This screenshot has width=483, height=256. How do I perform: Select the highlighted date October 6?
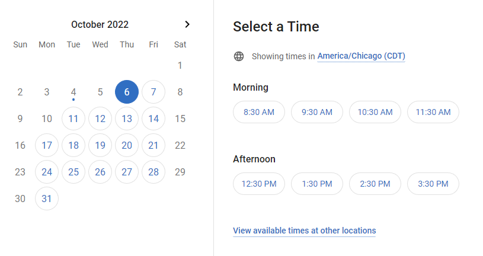point(127,92)
